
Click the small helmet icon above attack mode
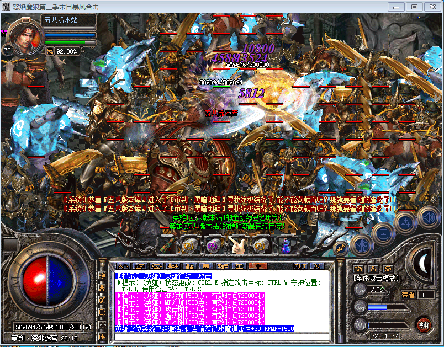[388, 269]
